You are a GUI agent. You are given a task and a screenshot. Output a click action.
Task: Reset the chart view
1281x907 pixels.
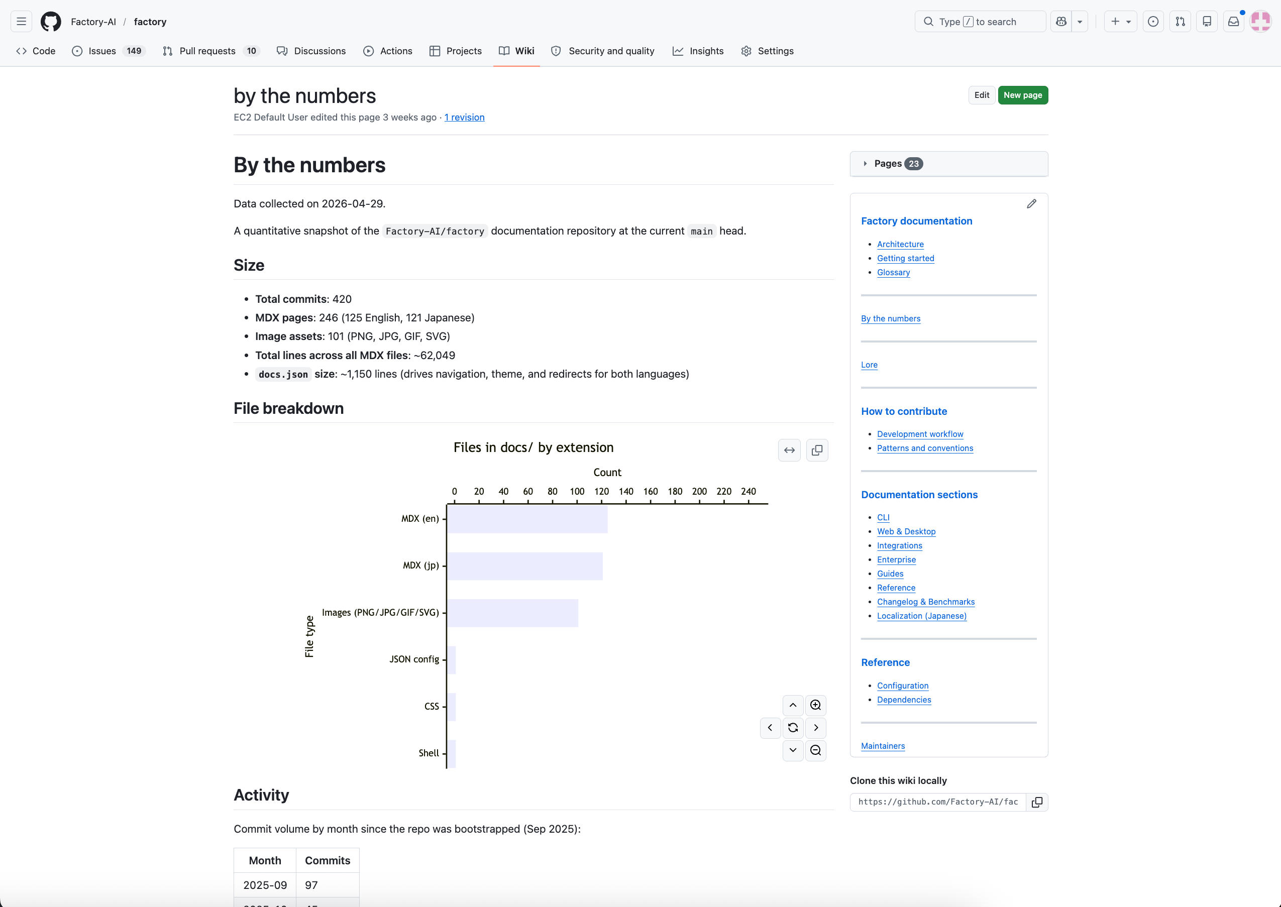793,728
